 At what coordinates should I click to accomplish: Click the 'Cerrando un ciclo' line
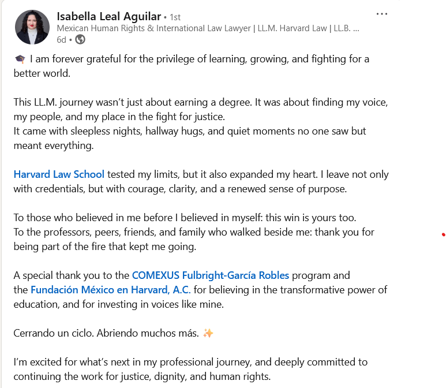click(107, 334)
